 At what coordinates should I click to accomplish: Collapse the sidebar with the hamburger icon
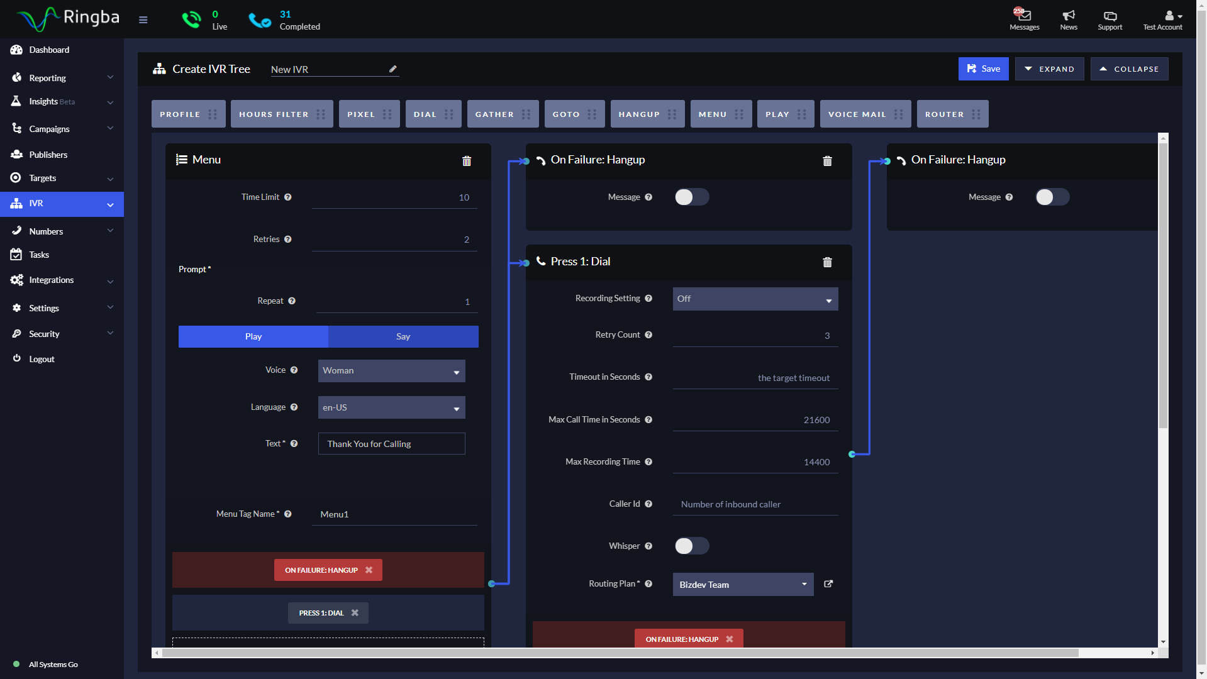(143, 19)
